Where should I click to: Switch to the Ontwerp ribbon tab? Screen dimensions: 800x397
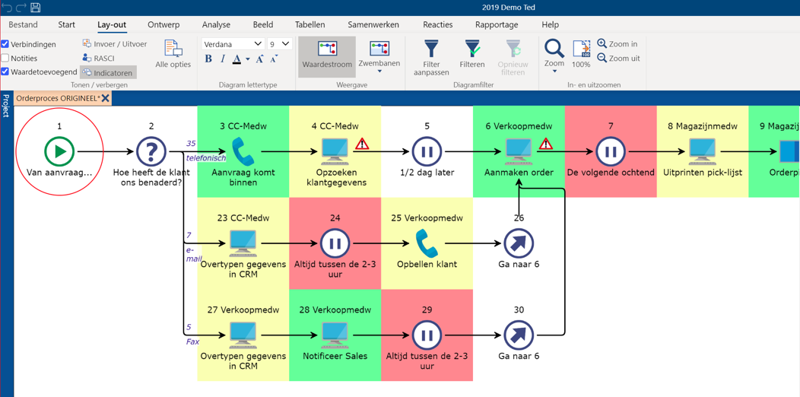click(x=163, y=24)
